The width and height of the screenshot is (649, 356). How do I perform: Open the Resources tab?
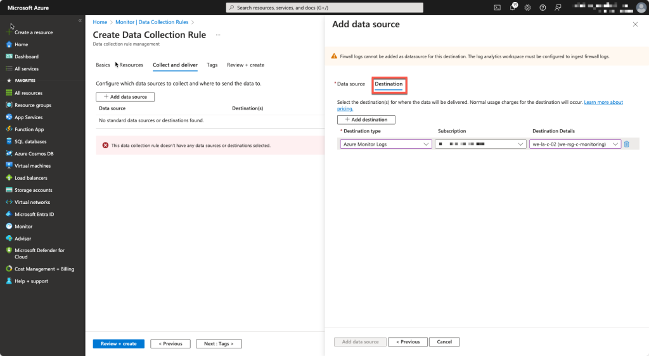pyautogui.click(x=131, y=65)
